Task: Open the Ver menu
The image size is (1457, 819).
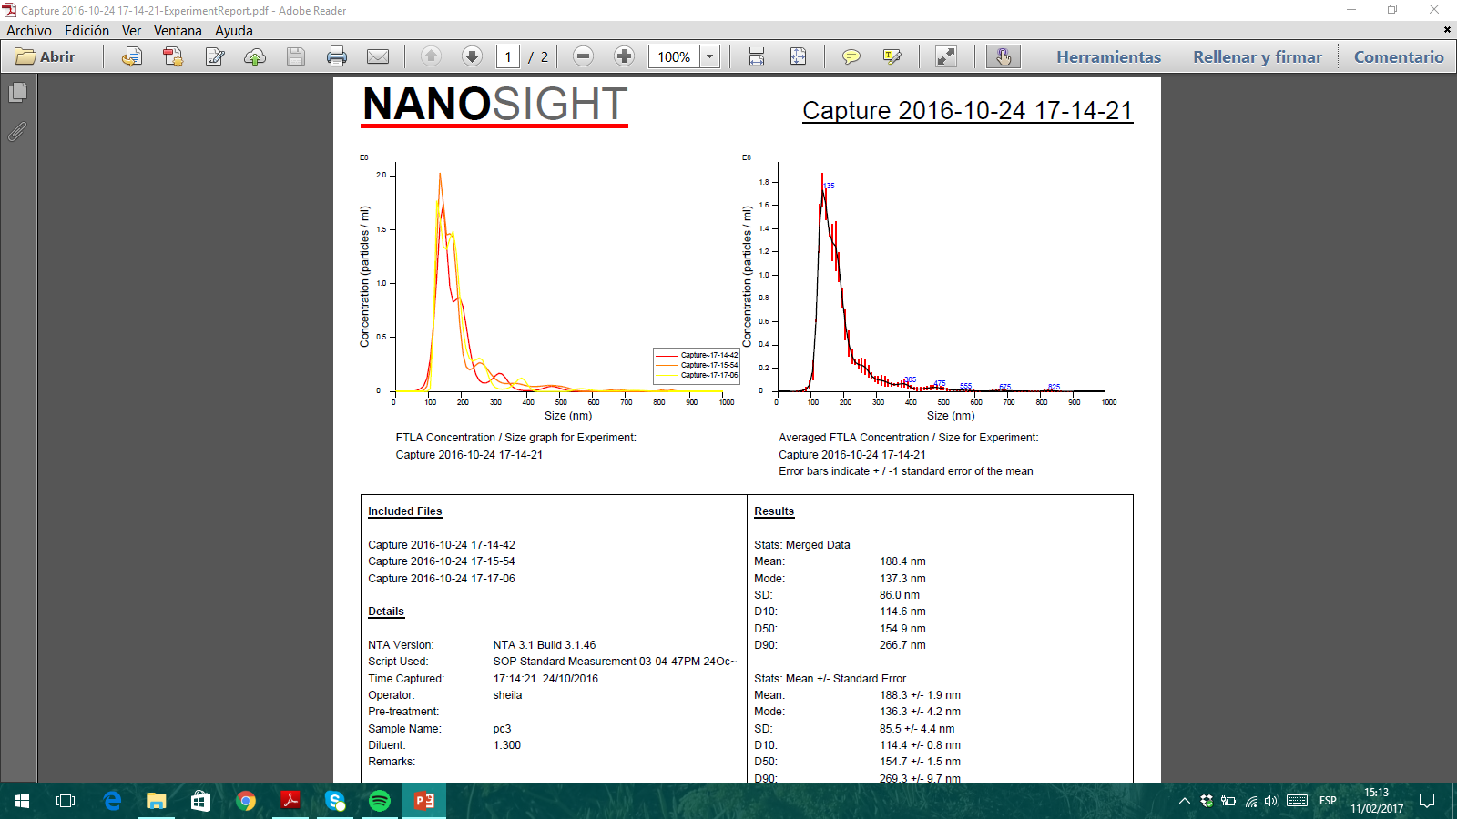Action: (x=131, y=31)
